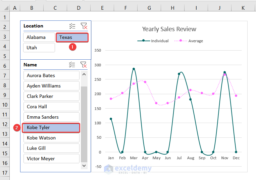Click the 350 value on vertical axis
Viewport: 256px width, 180px height.
[98, 50]
